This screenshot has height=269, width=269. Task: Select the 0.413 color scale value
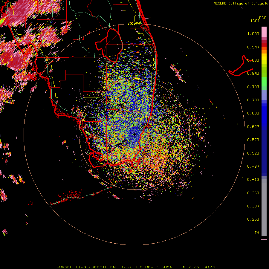point(253,180)
